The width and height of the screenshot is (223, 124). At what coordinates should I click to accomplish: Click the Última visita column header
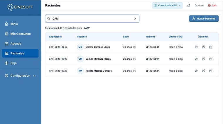click(176, 37)
